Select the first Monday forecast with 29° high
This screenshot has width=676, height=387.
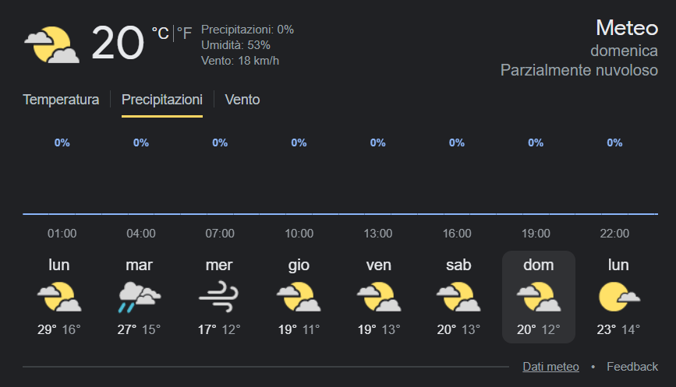pyautogui.click(x=59, y=297)
